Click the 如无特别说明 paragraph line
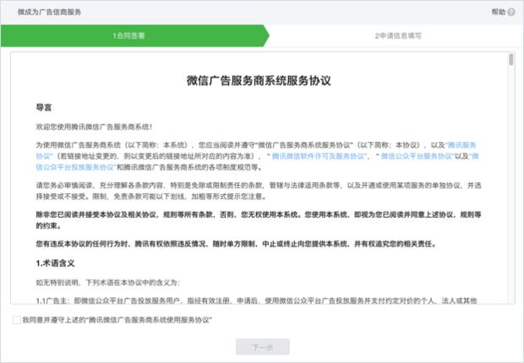The image size is (524, 363). tap(108, 283)
